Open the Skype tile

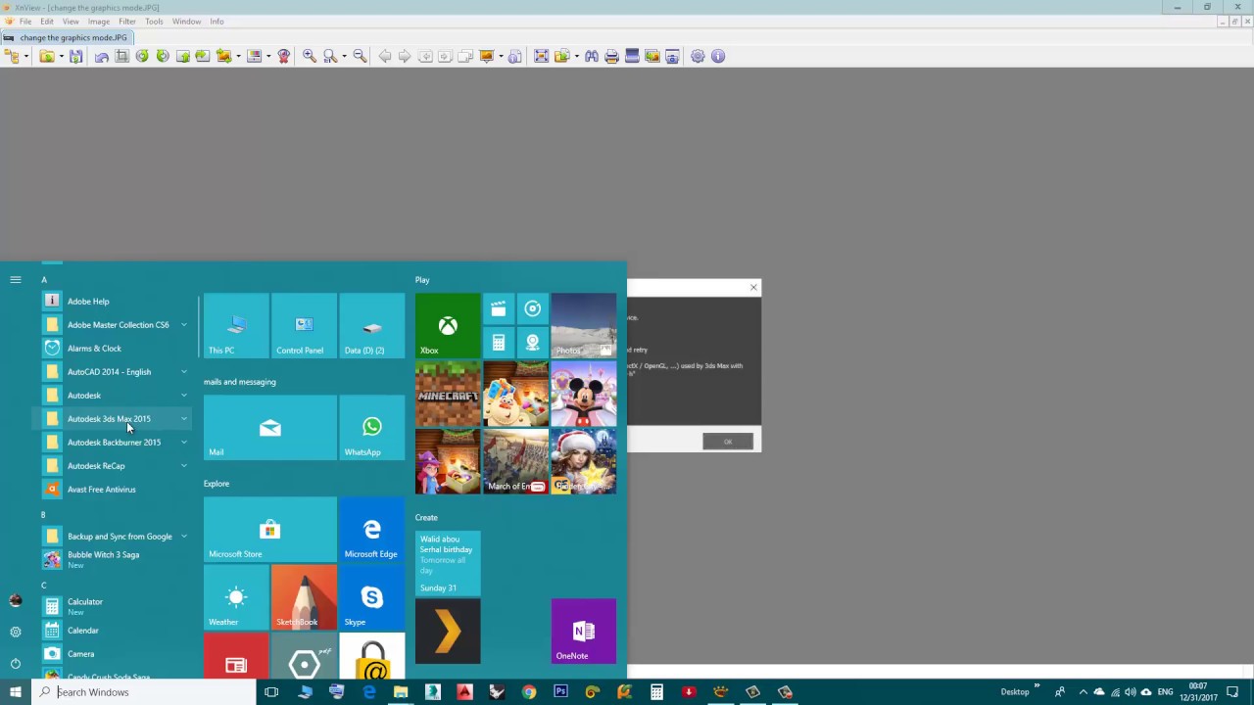(372, 597)
